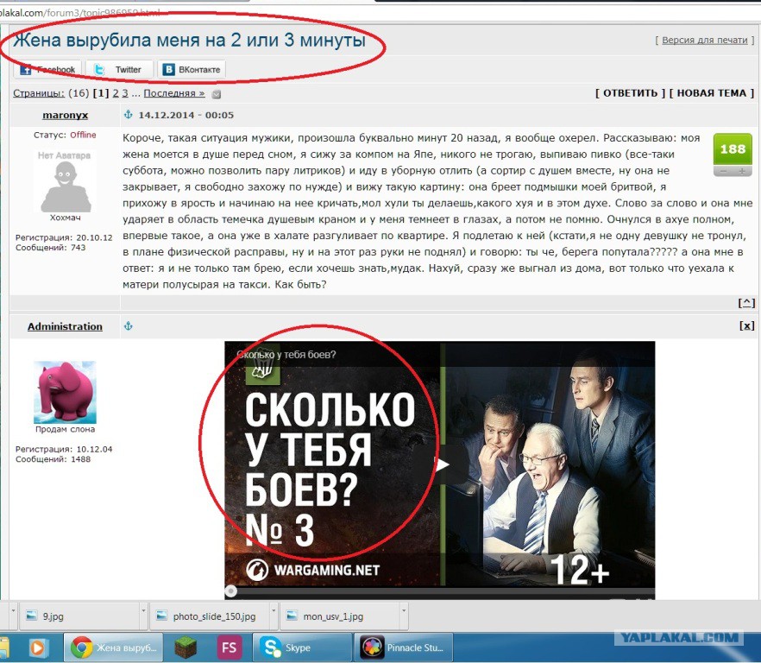Close the Administration ad post with [x]
Image resolution: width=761 pixels, height=663 pixels.
(x=747, y=326)
